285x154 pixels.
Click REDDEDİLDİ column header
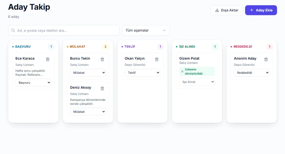243,47
